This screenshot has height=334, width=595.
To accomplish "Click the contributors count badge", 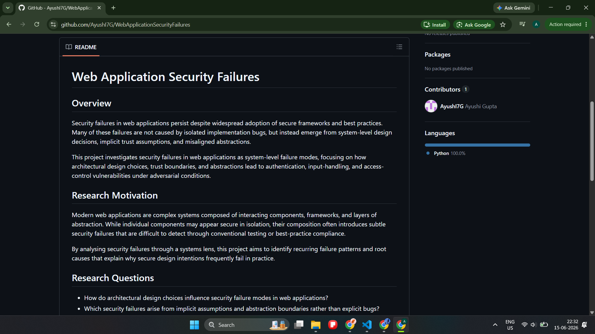I will [465, 89].
